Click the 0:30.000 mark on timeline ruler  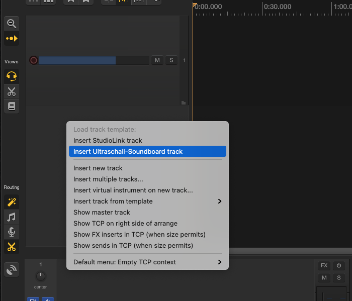pyautogui.click(x=278, y=7)
